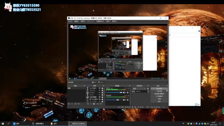This screenshot has height=126, width=224.
Task: Click the 停止推流 button in Controls
Action: (x=159, y=88)
